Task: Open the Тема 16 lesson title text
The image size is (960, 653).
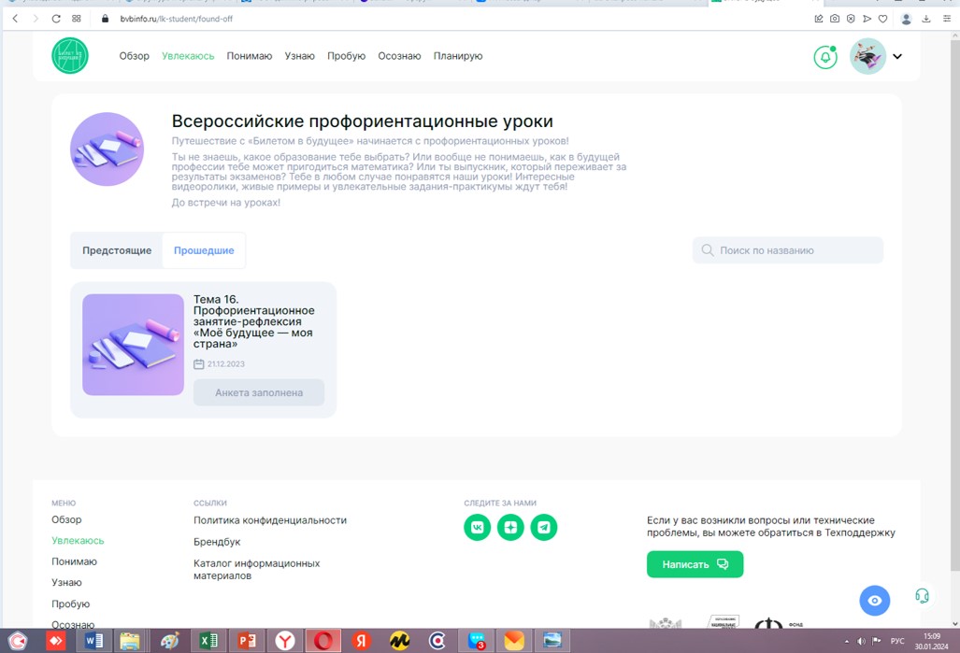Action: (x=254, y=321)
